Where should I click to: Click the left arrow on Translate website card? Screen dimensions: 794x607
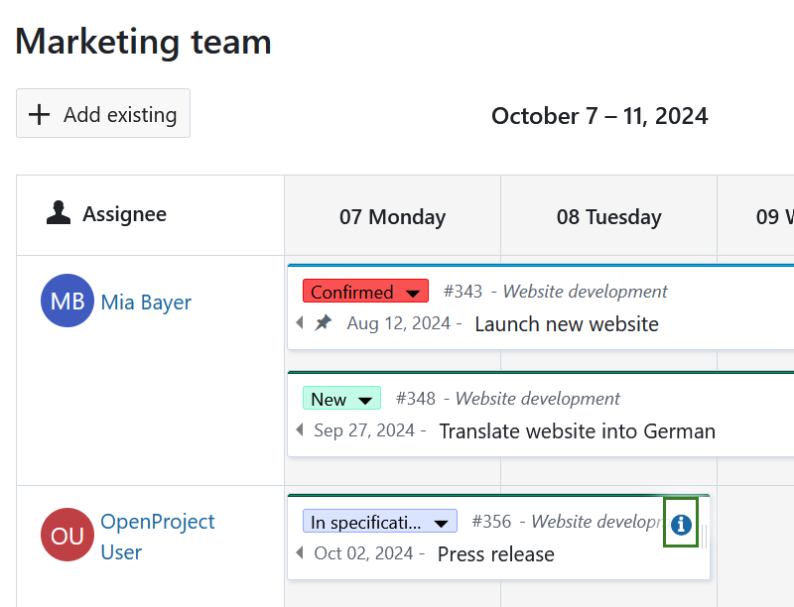(301, 430)
